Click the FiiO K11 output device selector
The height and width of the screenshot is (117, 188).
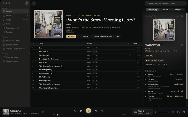[x=143, y=112]
